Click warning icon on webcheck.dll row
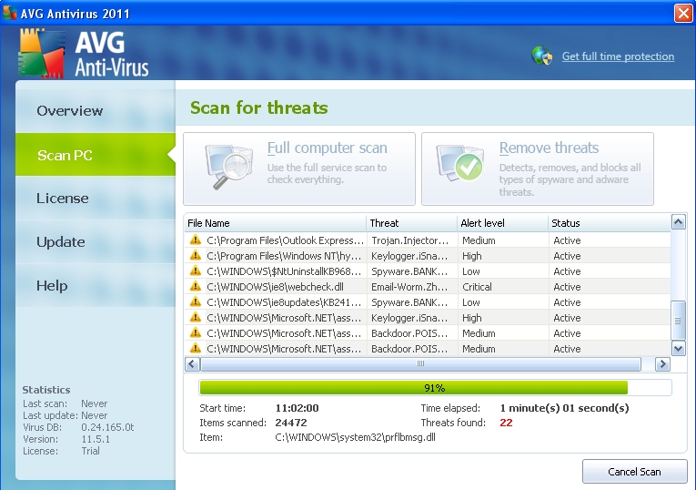This screenshot has width=696, height=490. tap(196, 287)
